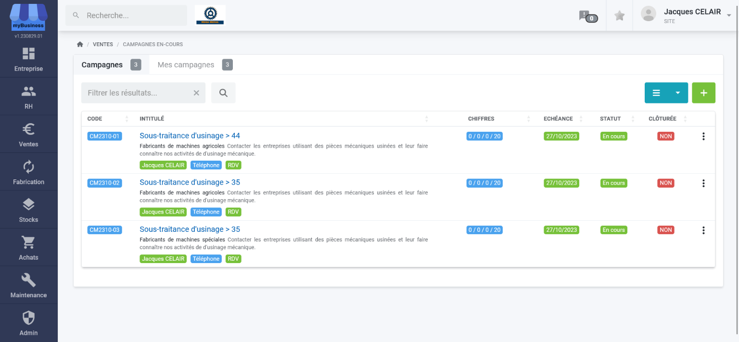
Task: Open actions menu for campaign CM2310-01
Action: coord(703,136)
